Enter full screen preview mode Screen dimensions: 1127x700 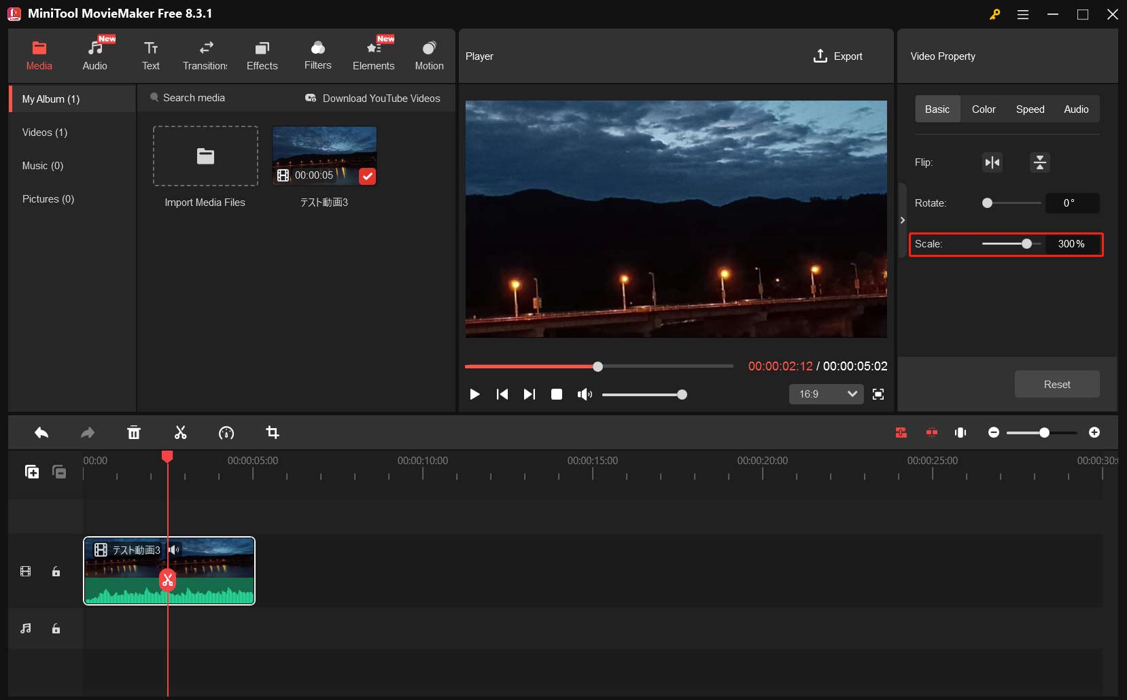878,394
